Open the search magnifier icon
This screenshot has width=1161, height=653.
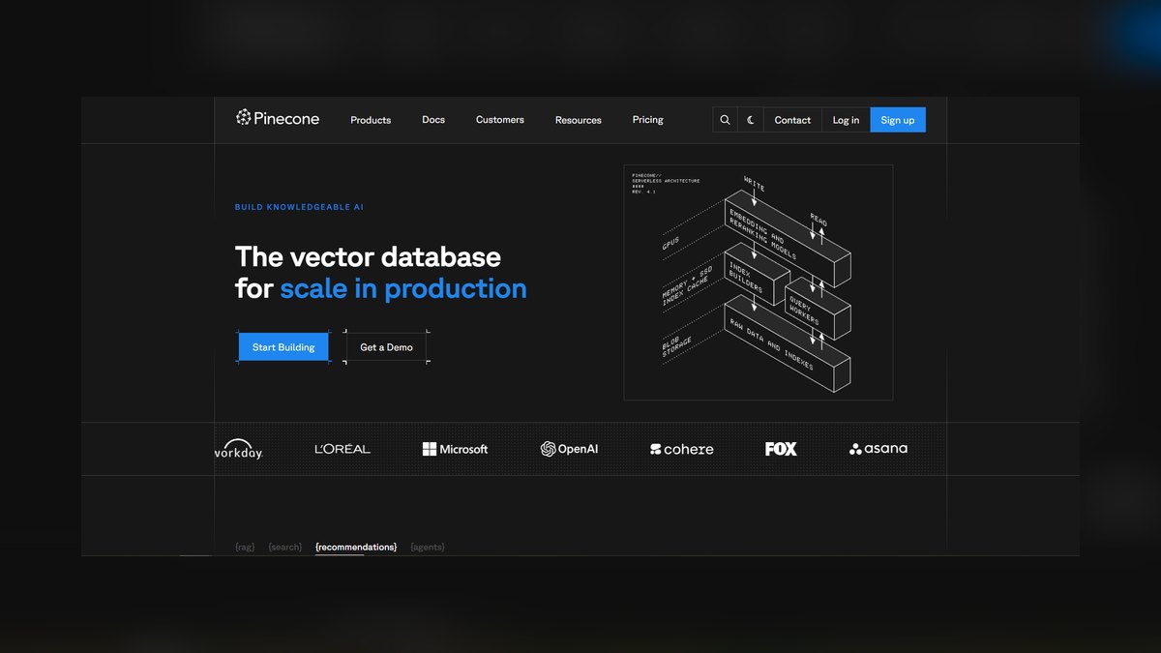pyautogui.click(x=725, y=120)
